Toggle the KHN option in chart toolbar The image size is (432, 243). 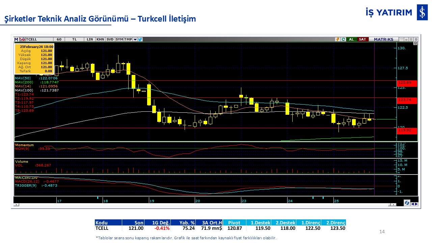click(x=100, y=39)
